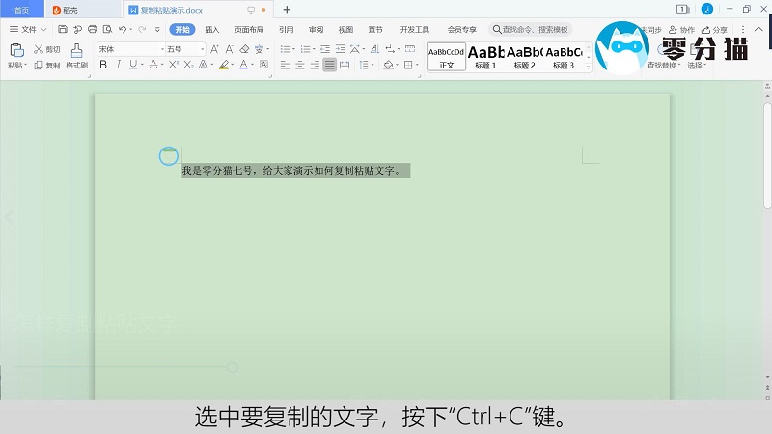The image size is (772, 434).
Task: Click the red font color swatch
Action: coord(242,66)
